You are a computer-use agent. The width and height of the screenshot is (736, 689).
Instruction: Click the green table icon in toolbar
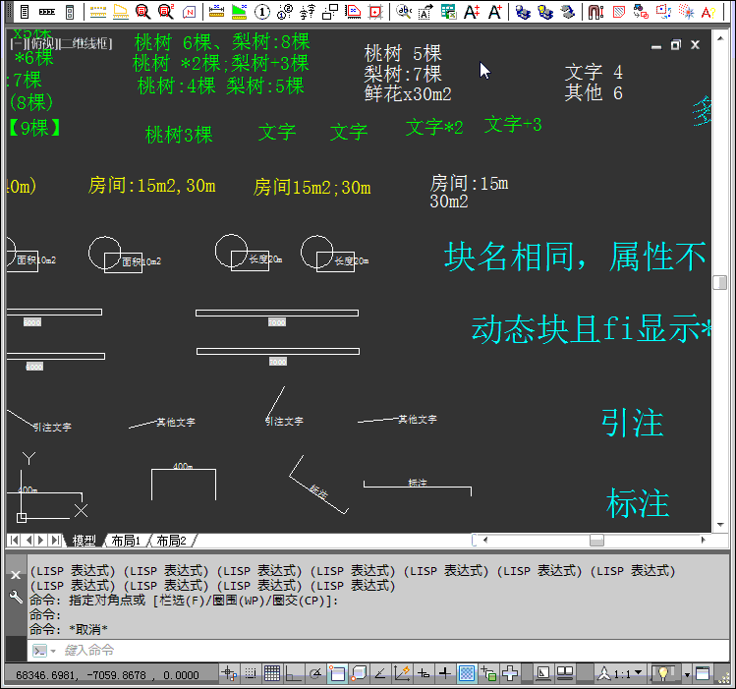(x=448, y=12)
